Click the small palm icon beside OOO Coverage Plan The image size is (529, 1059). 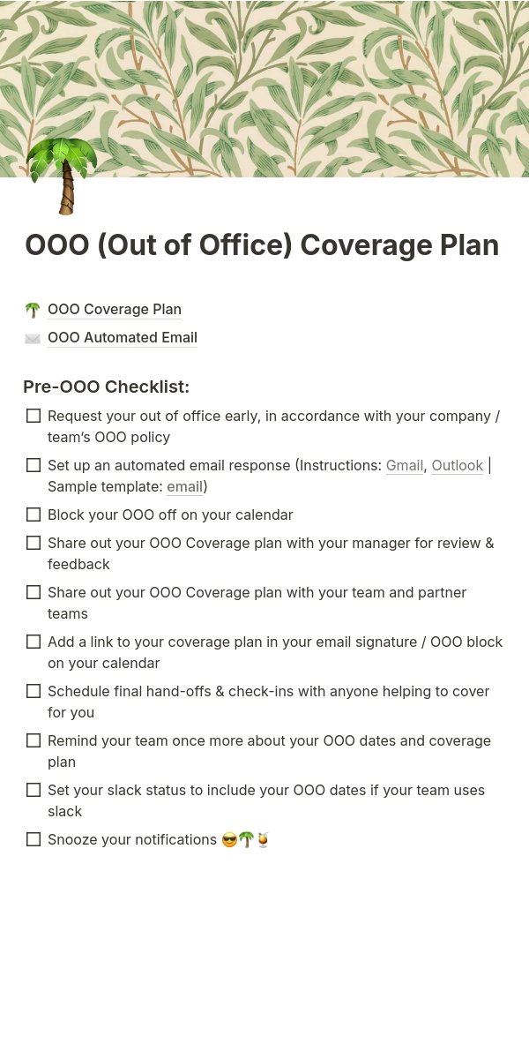pyautogui.click(x=33, y=310)
